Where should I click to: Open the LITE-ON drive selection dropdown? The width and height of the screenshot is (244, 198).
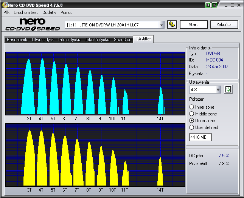(x=162, y=25)
